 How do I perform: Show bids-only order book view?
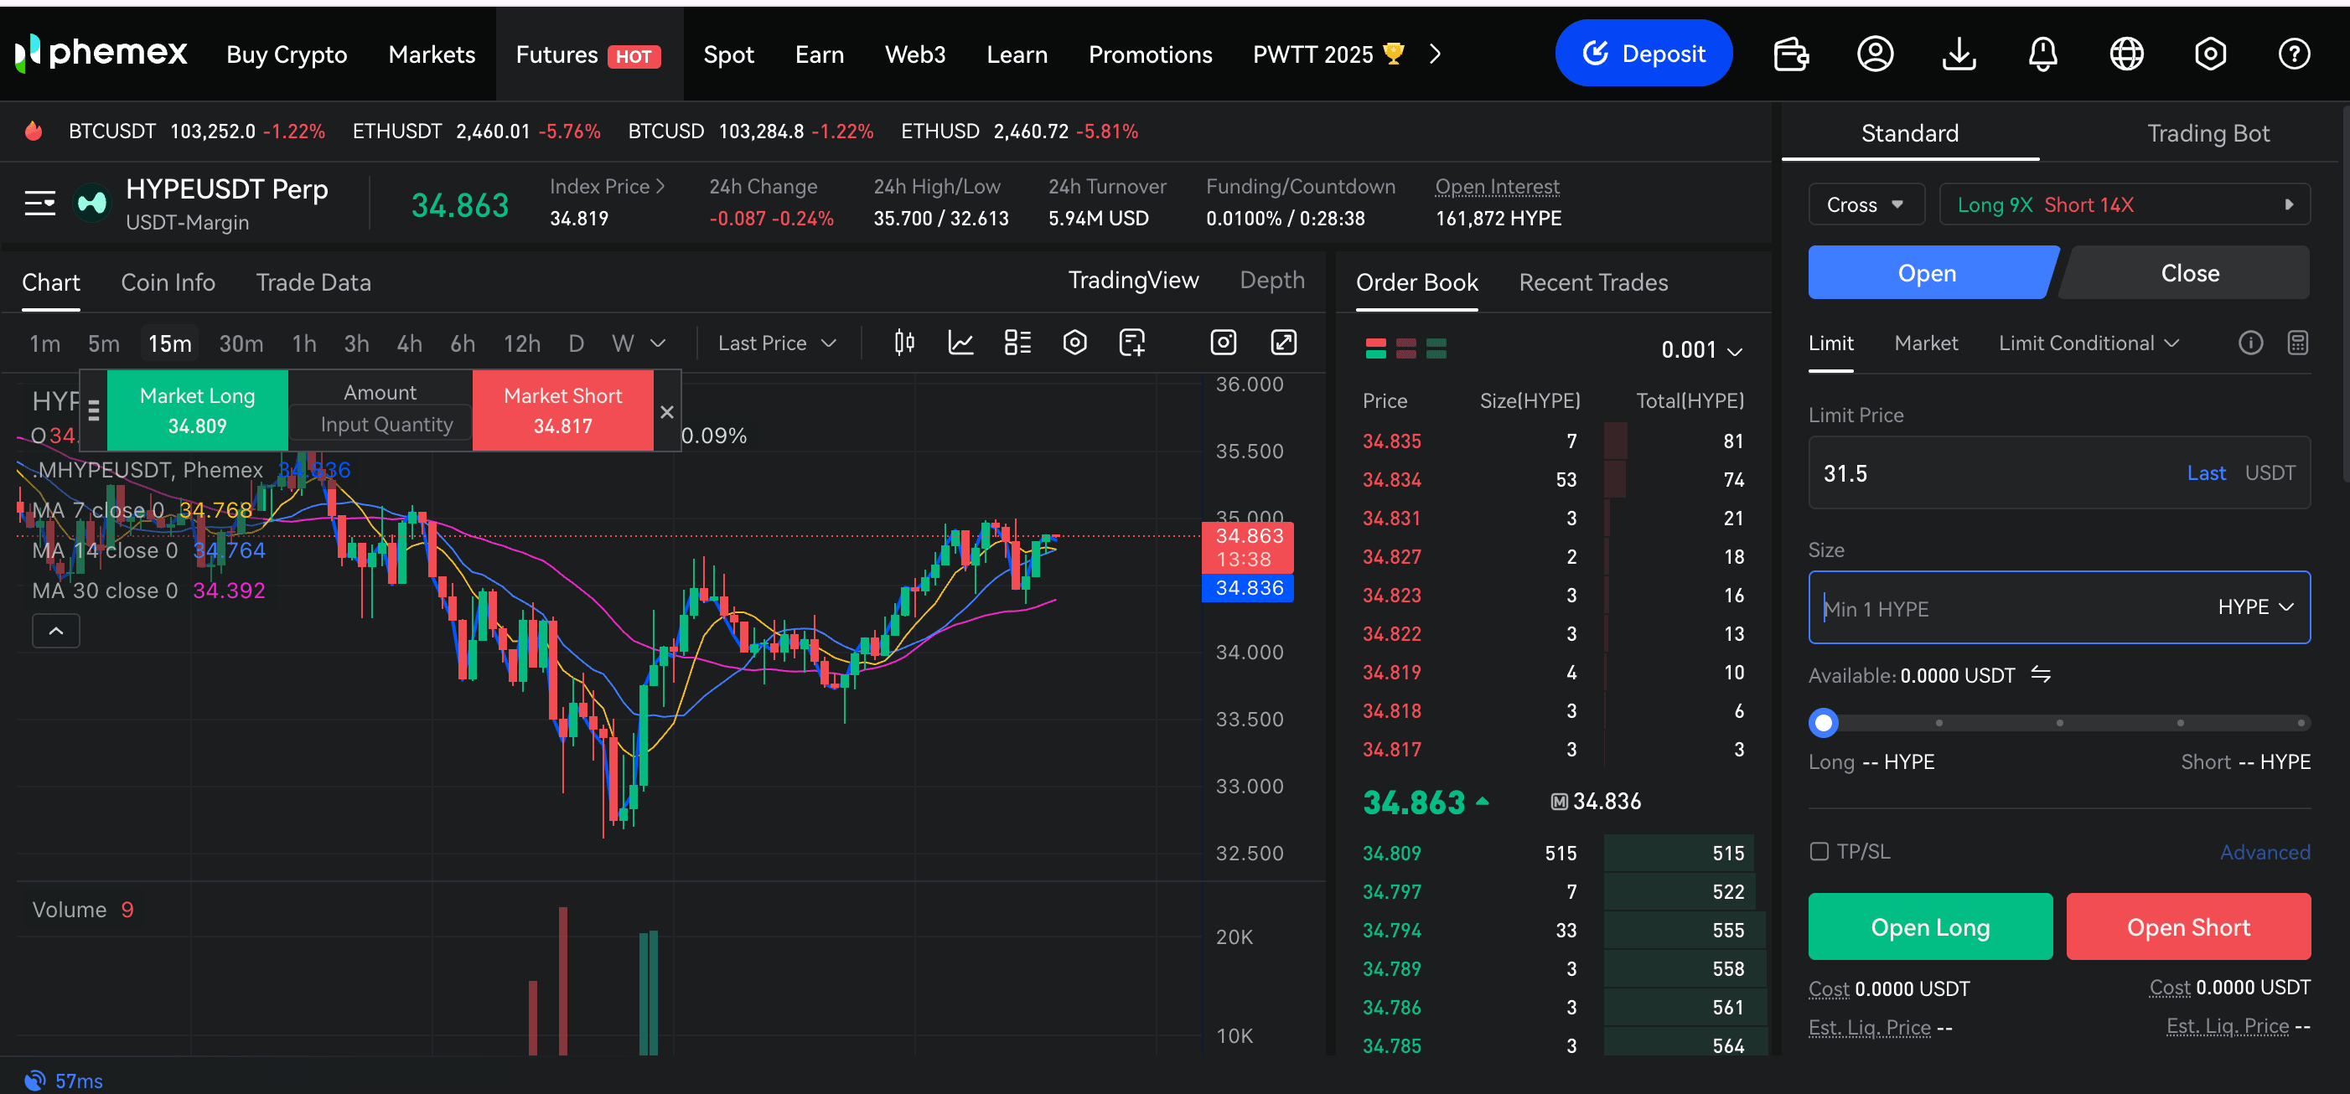pos(1436,348)
